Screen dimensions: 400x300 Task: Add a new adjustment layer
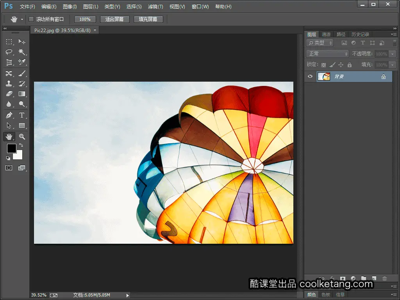[x=353, y=278]
